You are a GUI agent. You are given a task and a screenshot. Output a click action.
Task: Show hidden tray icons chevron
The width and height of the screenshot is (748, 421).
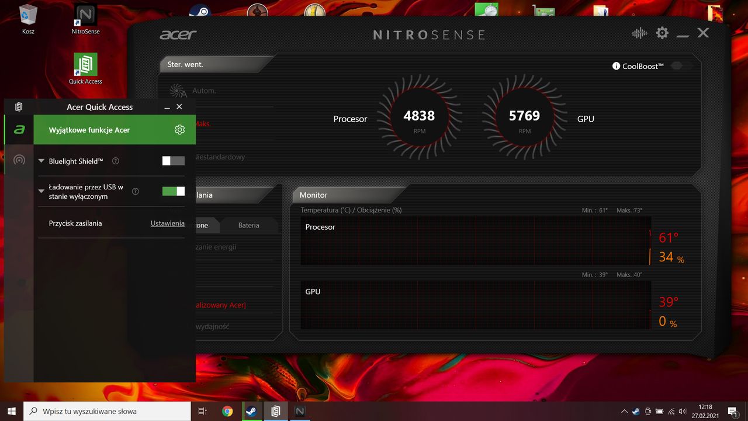[x=624, y=411]
